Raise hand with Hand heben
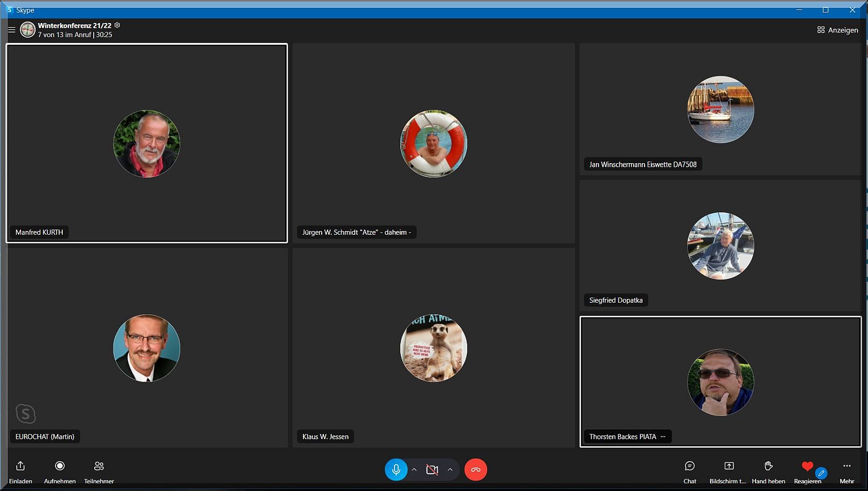 coord(768,466)
